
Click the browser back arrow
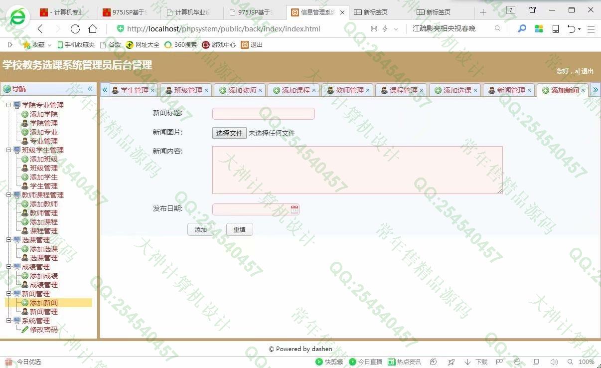40,29
